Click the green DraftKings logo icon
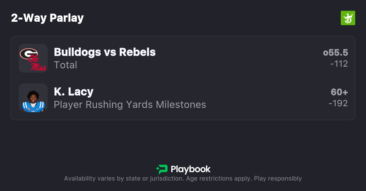366x191 pixels. pos(348,18)
